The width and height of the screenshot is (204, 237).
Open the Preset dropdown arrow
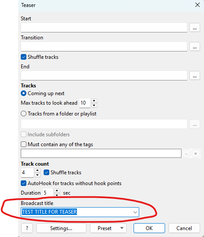(x=122, y=228)
